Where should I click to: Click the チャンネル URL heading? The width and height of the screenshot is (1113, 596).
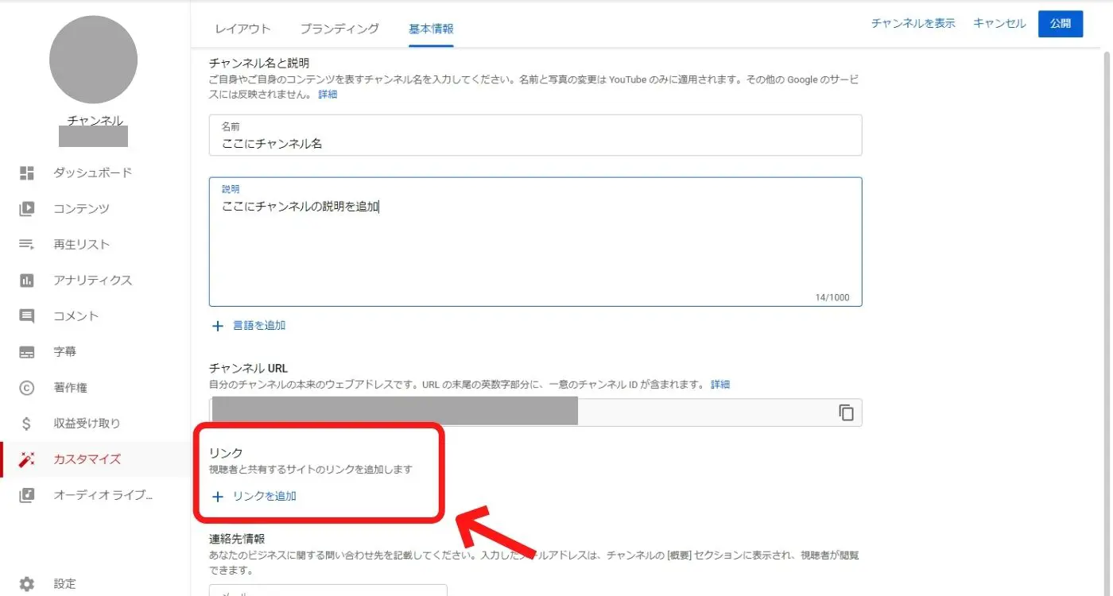pyautogui.click(x=248, y=369)
